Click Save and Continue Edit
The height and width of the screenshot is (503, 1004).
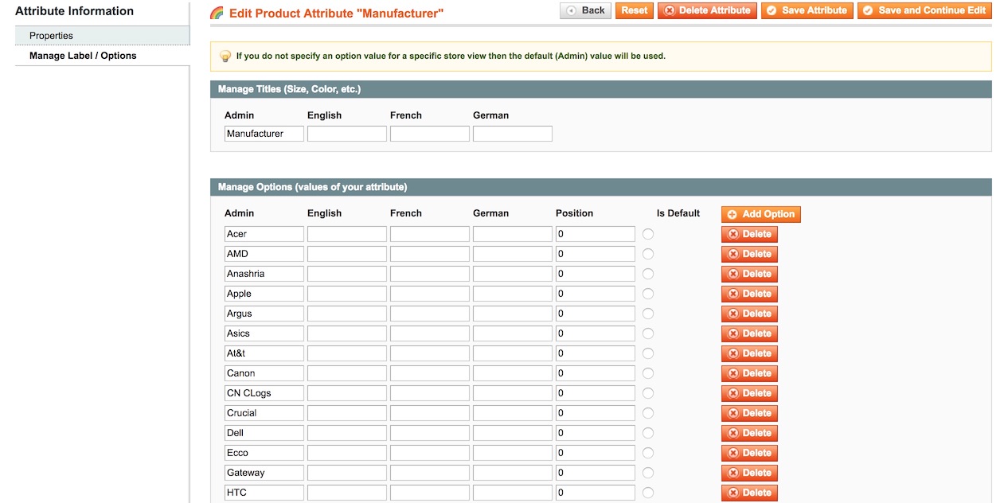coord(924,10)
